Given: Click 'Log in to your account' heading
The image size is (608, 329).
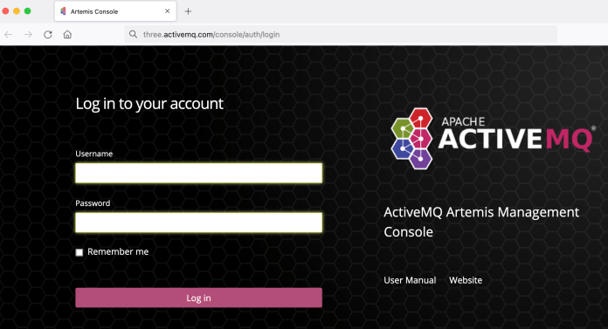Looking at the screenshot, I should [149, 104].
